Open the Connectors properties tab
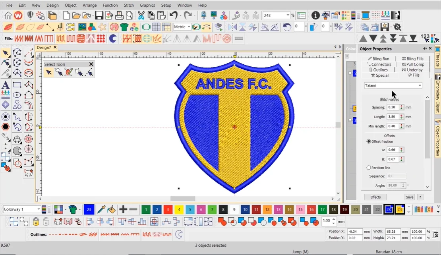This screenshot has height=255, width=441. pyautogui.click(x=379, y=64)
